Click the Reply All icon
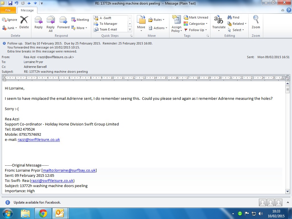The width and height of the screenshot is (292, 219). tap(51, 20)
